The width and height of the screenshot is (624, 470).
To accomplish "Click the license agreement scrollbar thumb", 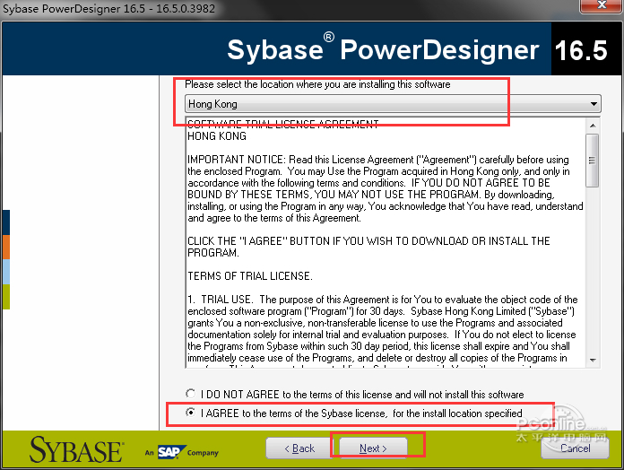I will tap(593, 161).
